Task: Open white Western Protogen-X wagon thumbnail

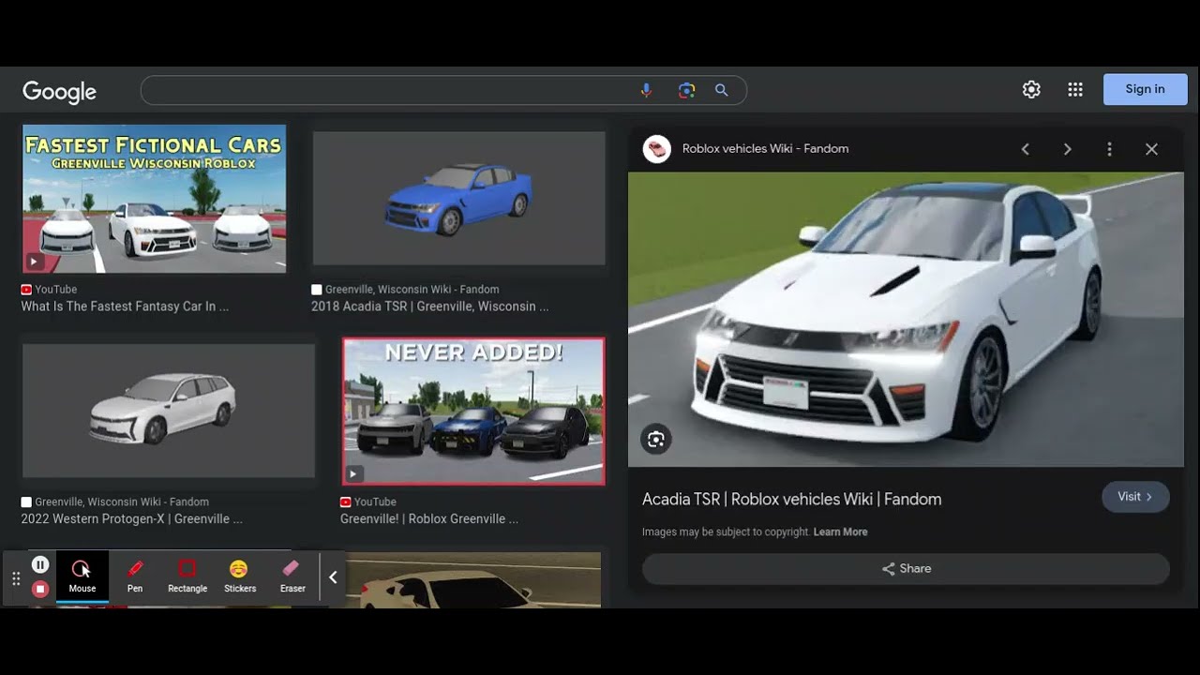Action: point(169,411)
